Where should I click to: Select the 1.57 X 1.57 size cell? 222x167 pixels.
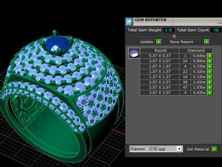point(160,71)
